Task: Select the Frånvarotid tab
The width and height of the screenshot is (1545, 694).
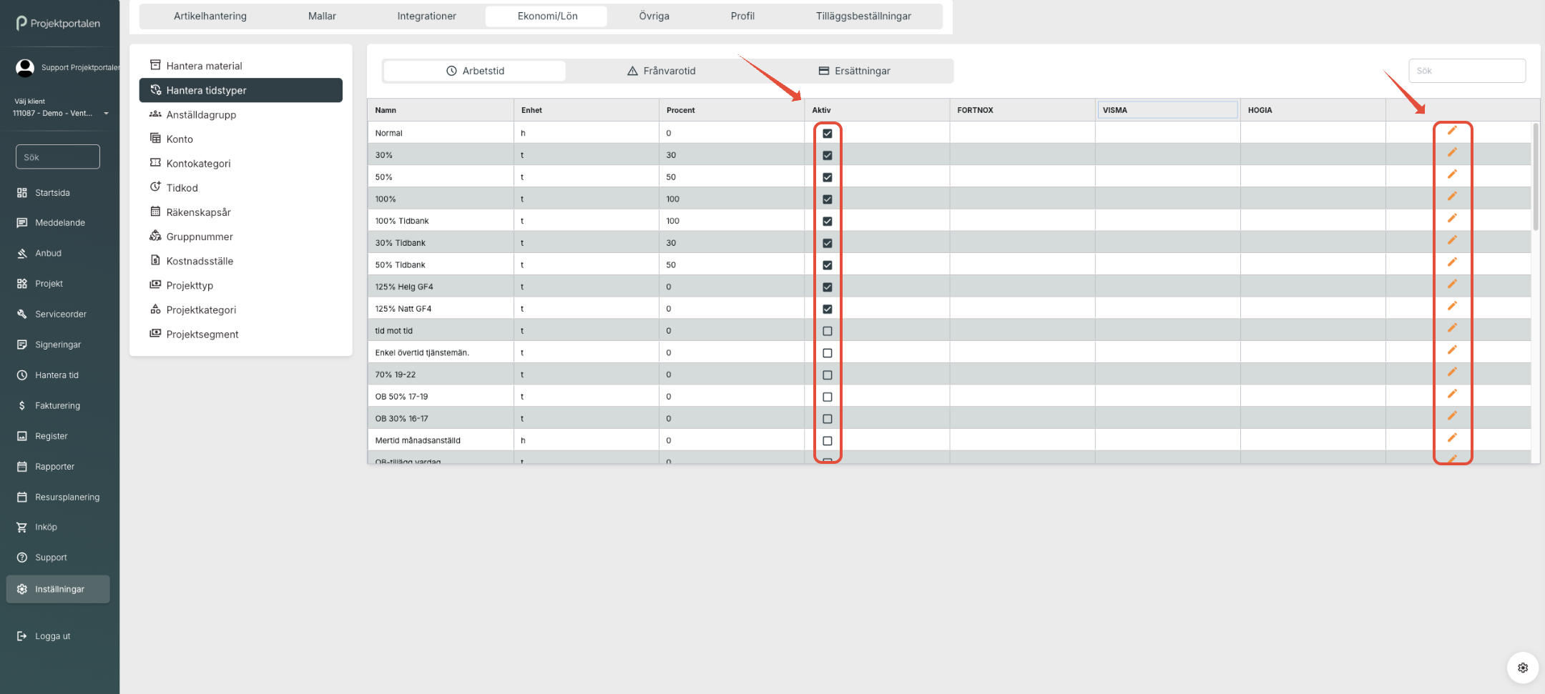Action: point(662,71)
